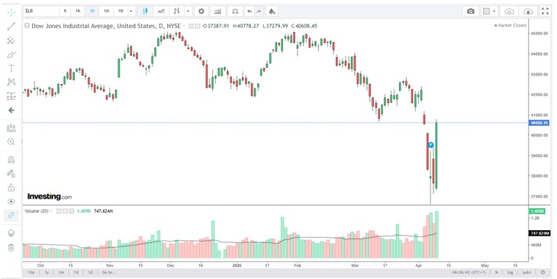Click the 06:06:43 (UTC+7) timezone clock
This screenshot has width=557, height=279.
(x=470, y=272)
